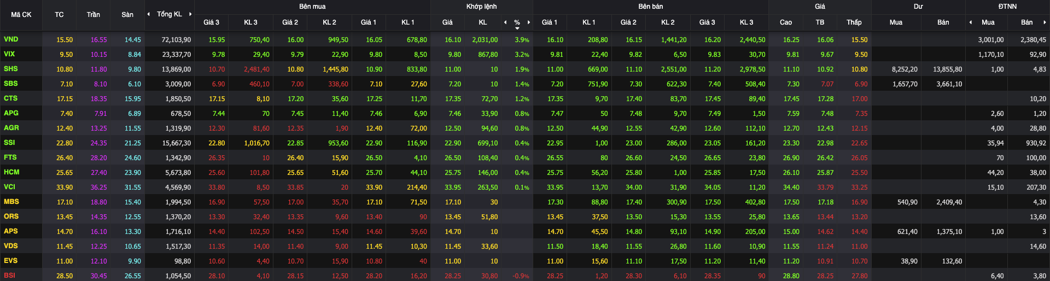Open the VND ticker symbol

[11, 39]
